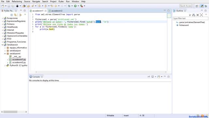Click the Open Console icon
The width and height of the screenshot is (209, 118).
point(159,77)
